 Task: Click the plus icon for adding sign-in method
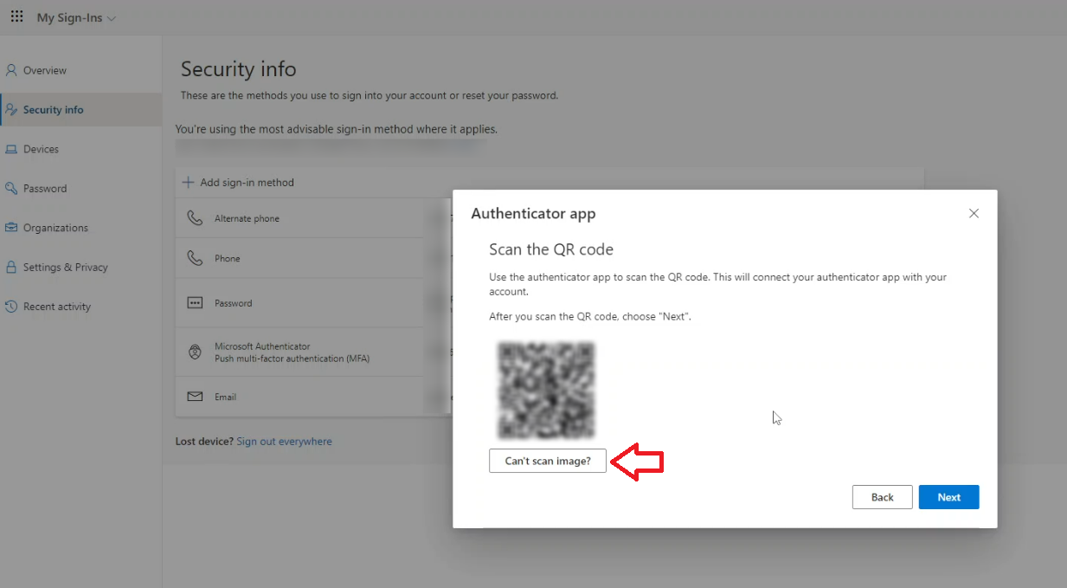click(188, 183)
